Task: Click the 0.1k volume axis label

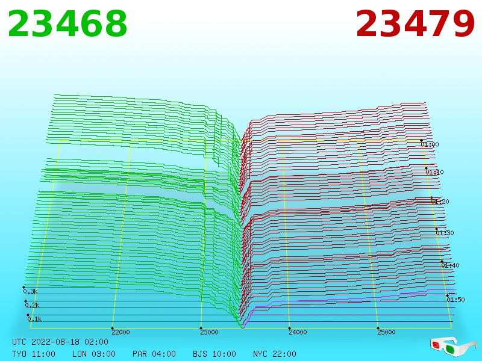Action: pos(34,319)
